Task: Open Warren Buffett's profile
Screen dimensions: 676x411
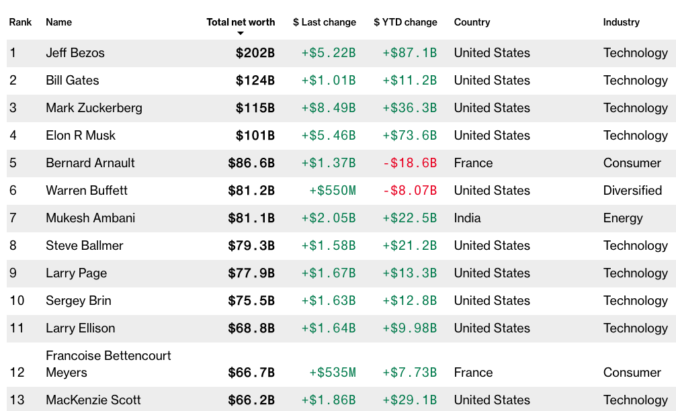Action: [87, 191]
